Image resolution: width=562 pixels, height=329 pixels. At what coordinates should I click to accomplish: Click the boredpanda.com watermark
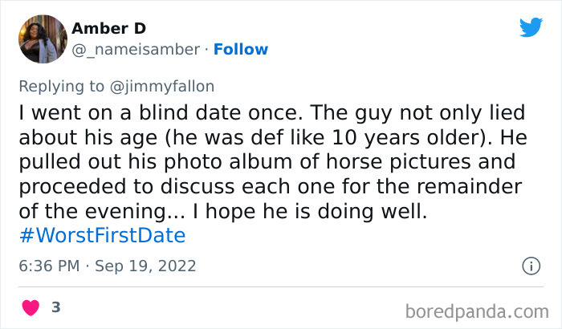pyautogui.click(x=478, y=310)
